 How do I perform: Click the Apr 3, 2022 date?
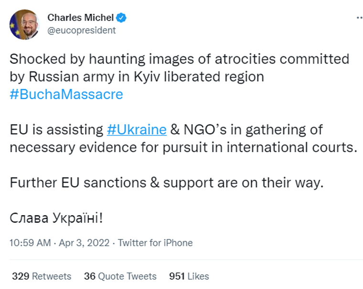click(x=84, y=243)
